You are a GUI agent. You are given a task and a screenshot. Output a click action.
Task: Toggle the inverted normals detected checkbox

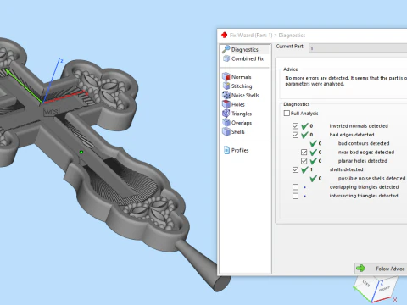(x=295, y=126)
